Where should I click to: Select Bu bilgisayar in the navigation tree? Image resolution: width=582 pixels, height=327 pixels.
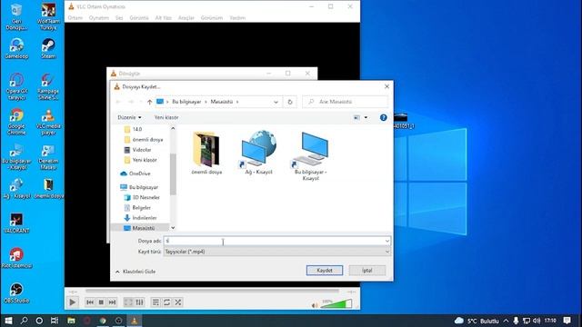140,187
